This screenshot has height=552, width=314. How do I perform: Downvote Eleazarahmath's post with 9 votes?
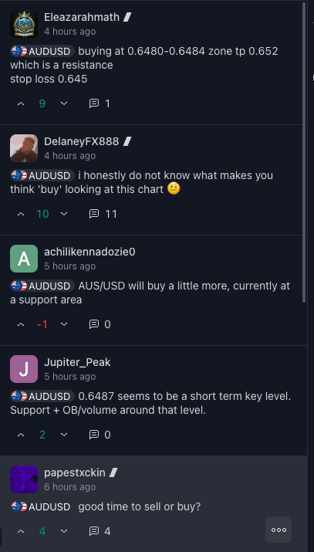tap(63, 103)
